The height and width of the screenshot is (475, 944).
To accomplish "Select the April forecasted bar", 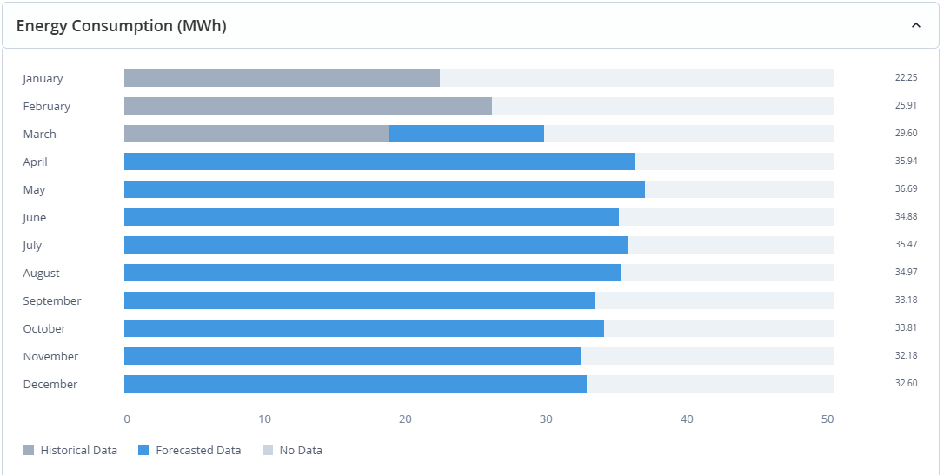I will tap(379, 162).
